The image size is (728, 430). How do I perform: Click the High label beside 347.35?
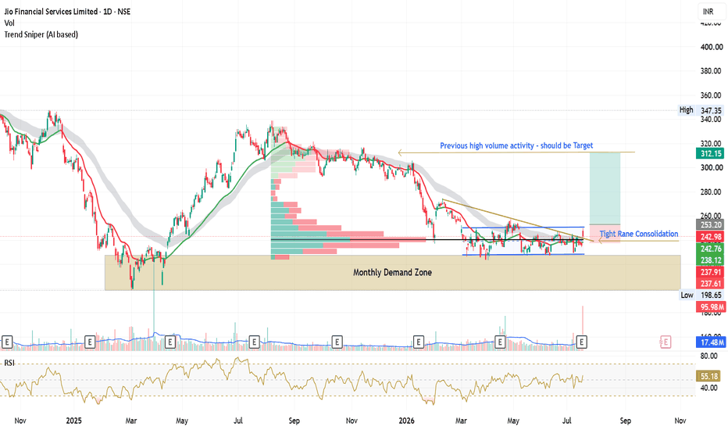point(687,110)
